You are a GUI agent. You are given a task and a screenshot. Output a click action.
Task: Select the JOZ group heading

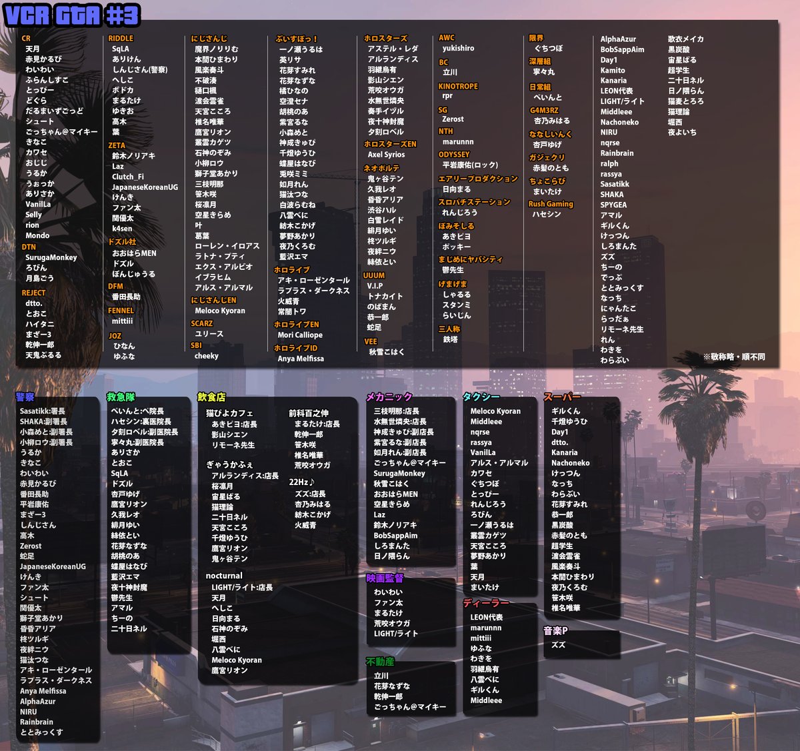pyautogui.click(x=115, y=336)
